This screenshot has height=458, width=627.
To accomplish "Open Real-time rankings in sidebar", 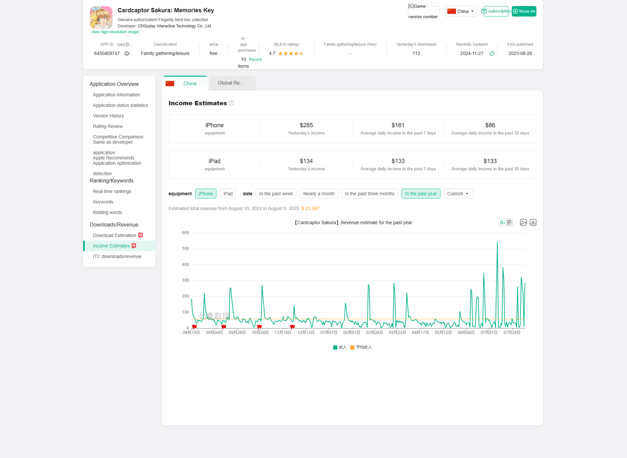I will (x=112, y=192).
